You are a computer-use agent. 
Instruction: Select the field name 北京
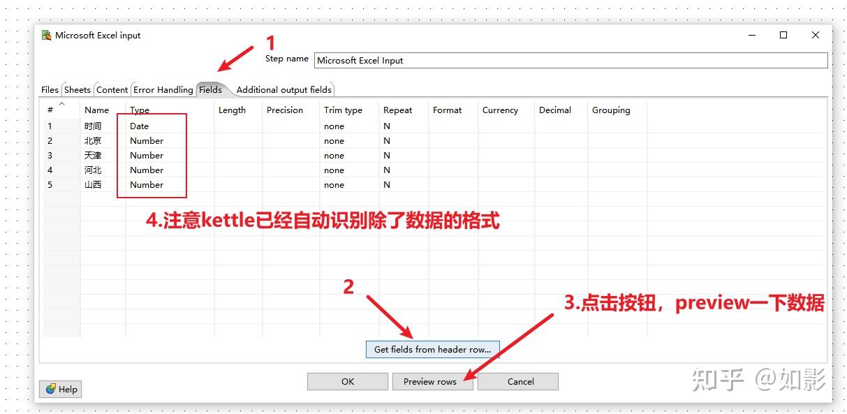point(93,141)
